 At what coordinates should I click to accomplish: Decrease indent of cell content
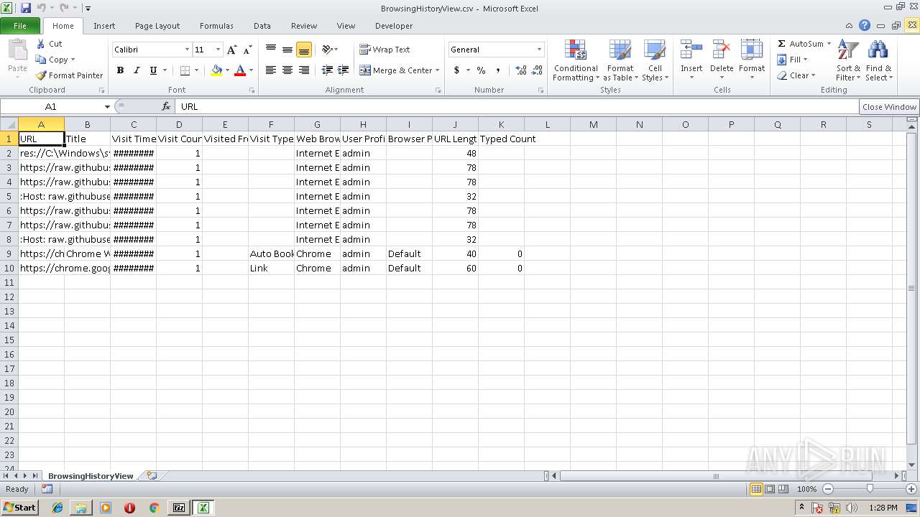pos(327,70)
